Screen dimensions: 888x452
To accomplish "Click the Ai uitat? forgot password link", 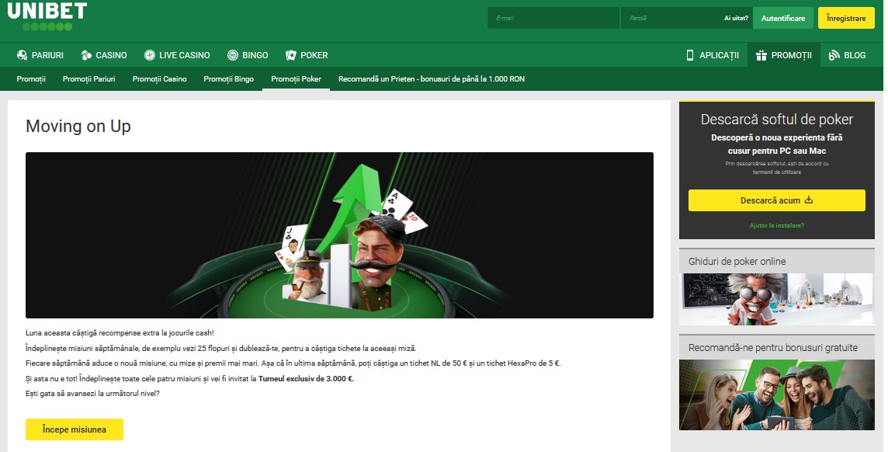I will [736, 18].
